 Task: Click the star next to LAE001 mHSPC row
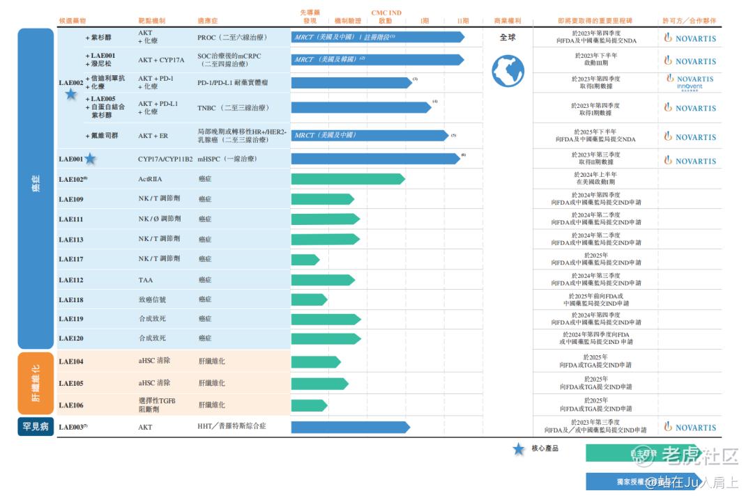[x=90, y=158]
